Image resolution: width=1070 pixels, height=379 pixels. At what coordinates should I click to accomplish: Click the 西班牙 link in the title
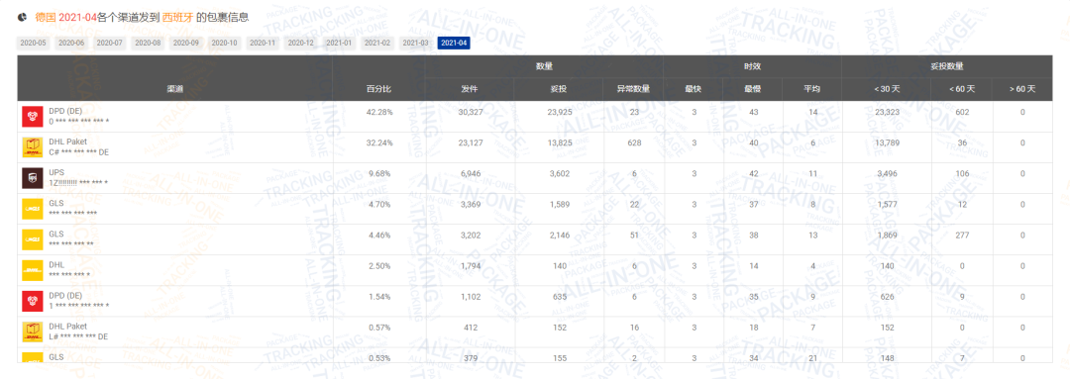click(x=177, y=18)
